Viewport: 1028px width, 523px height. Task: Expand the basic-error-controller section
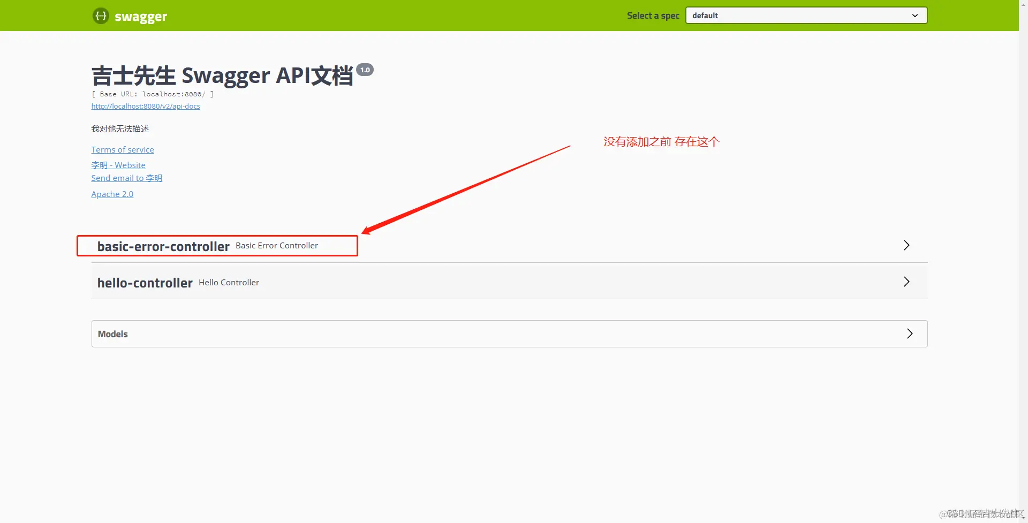tap(509, 246)
